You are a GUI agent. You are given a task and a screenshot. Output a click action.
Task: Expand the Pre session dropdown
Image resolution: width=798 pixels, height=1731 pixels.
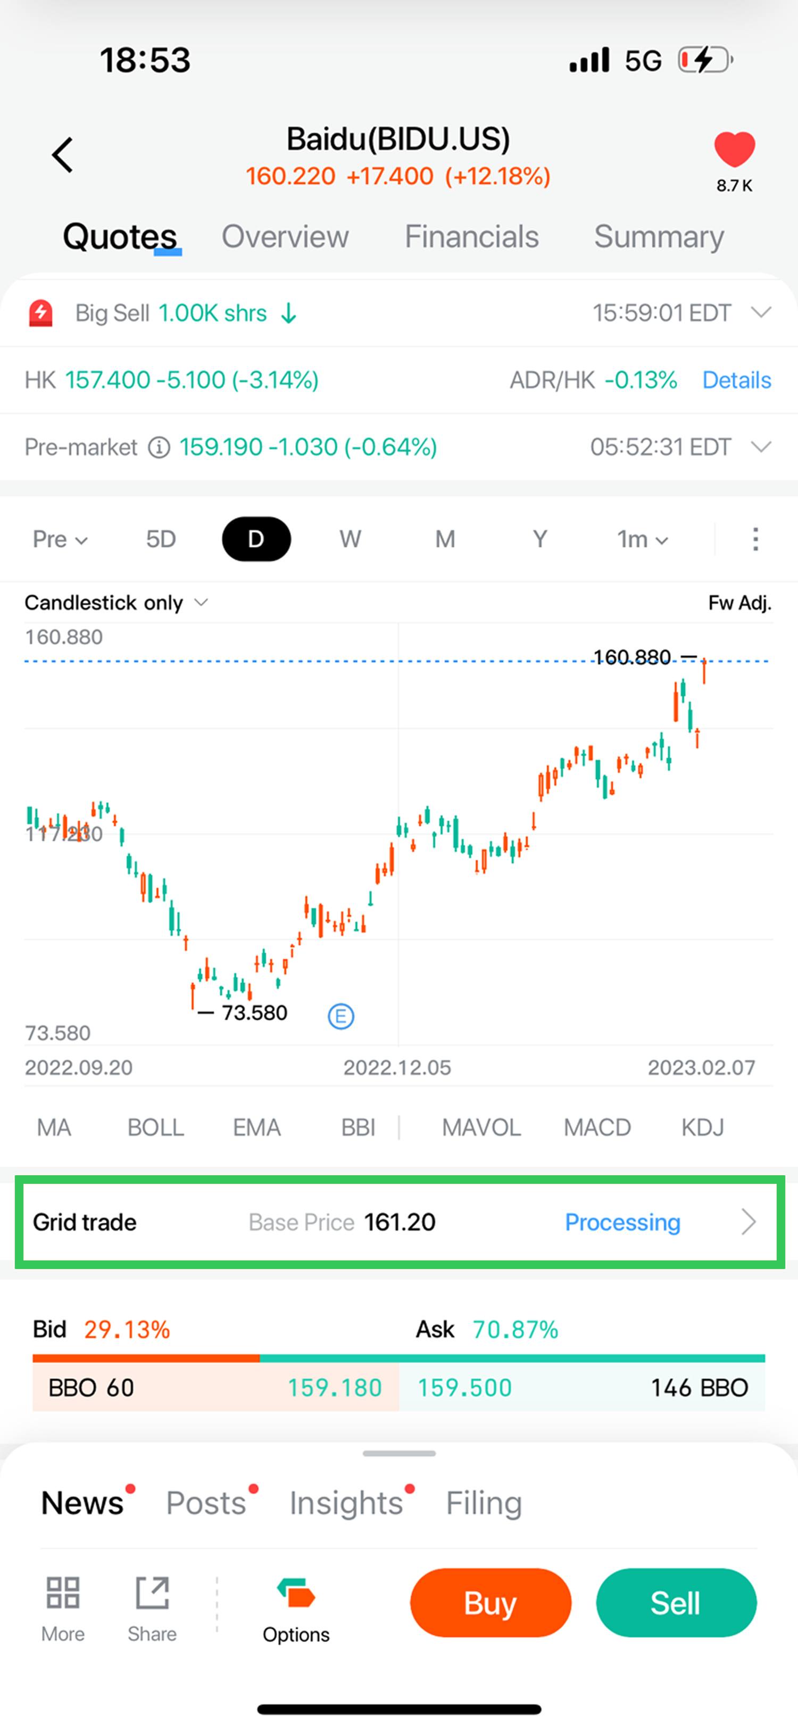60,539
